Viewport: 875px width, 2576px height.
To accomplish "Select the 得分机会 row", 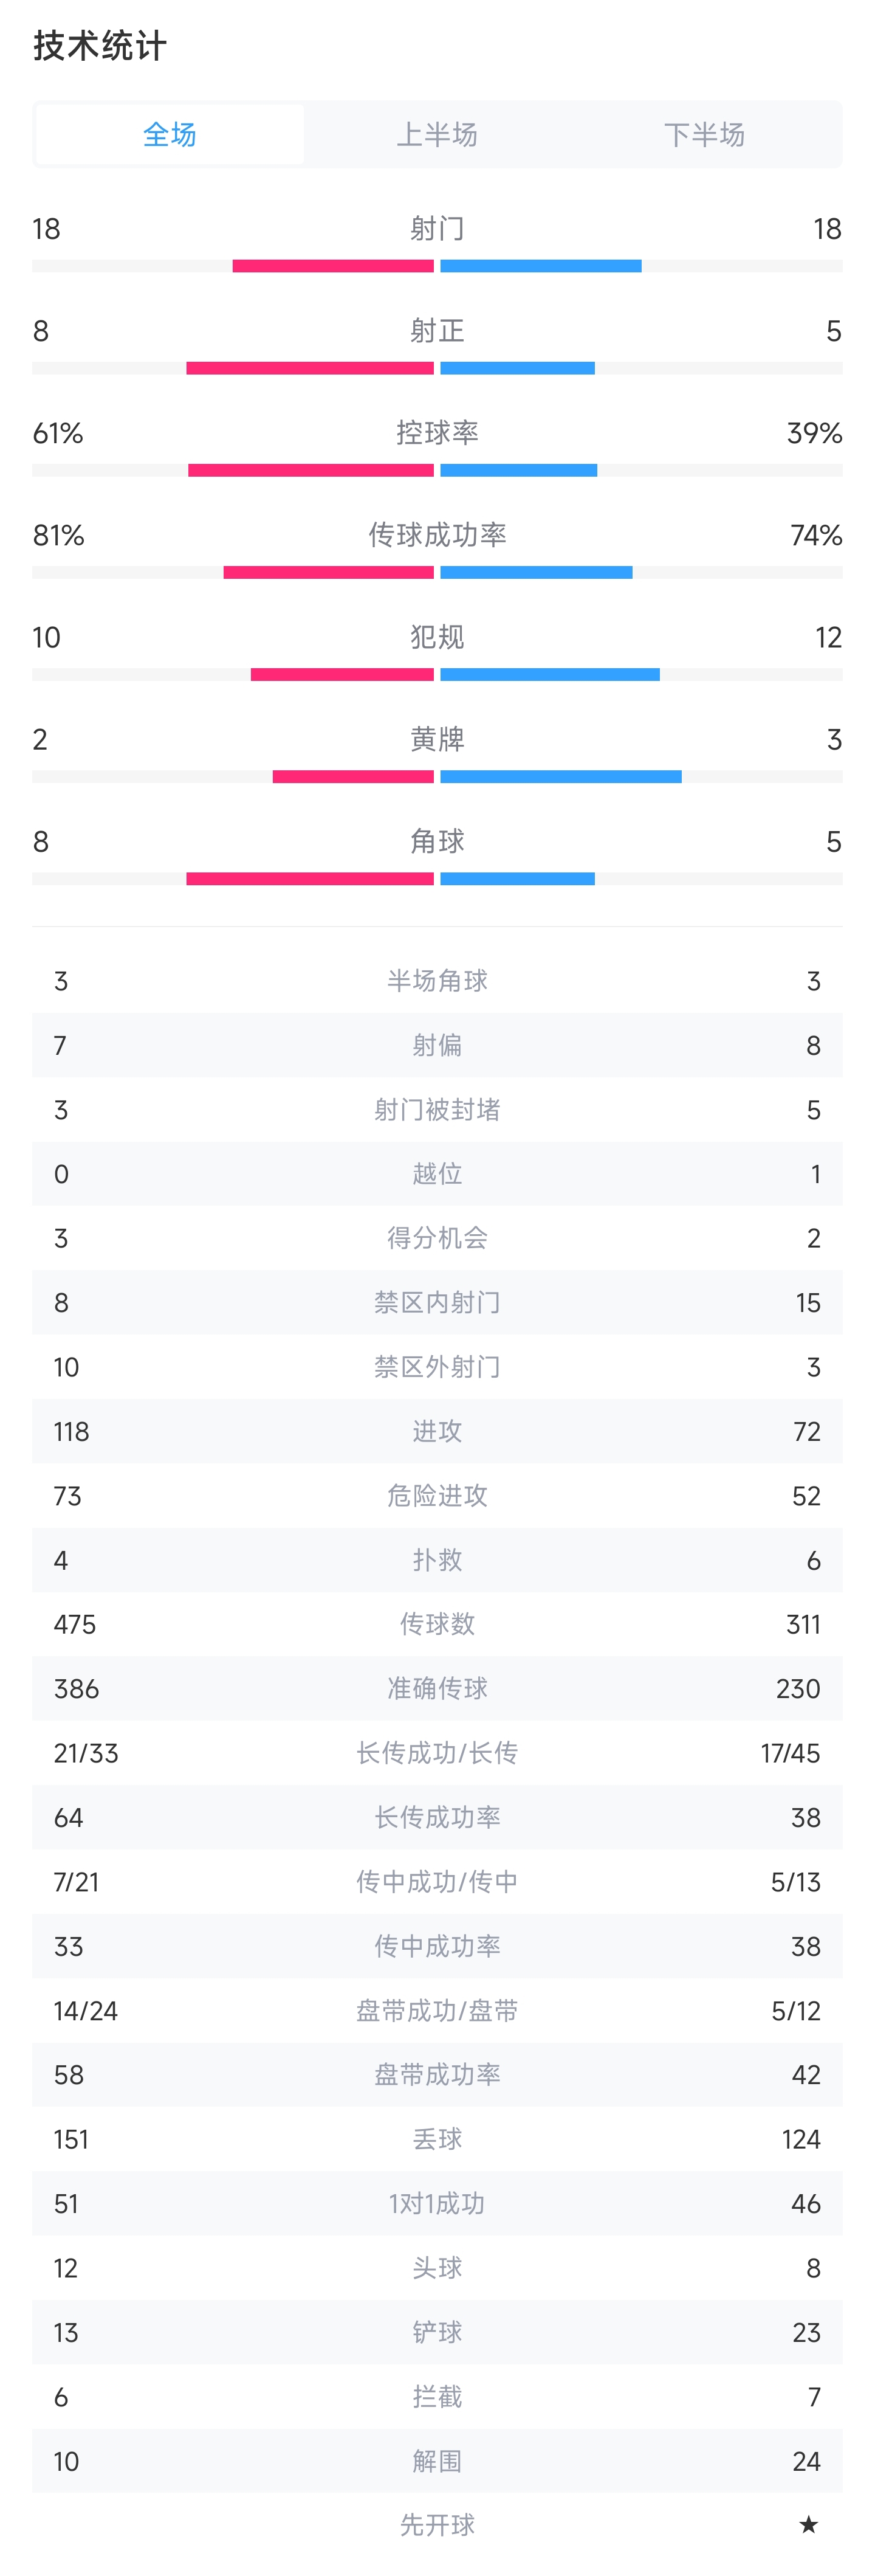I will (437, 1238).
